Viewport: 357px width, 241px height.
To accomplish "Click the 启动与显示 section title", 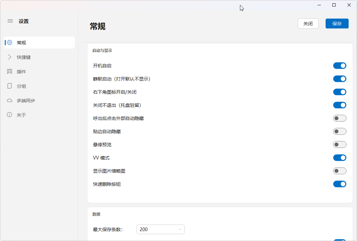I will pos(102,51).
